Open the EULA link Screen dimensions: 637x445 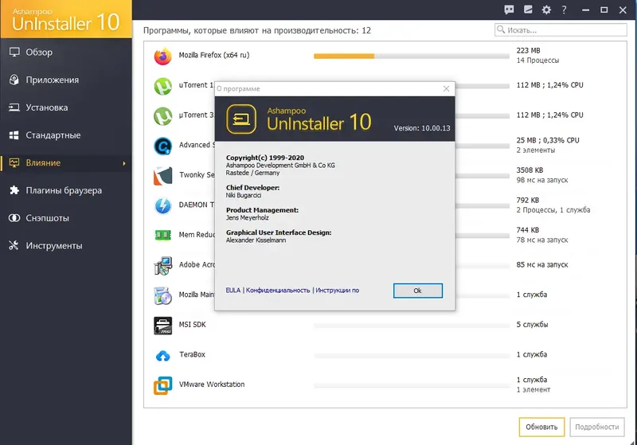point(233,291)
